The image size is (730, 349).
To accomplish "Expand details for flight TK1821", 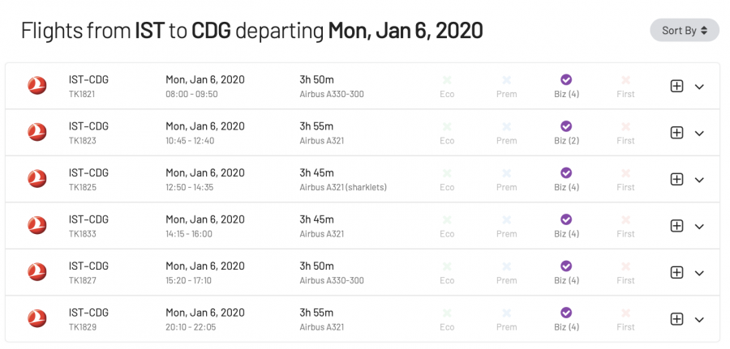I will point(699,87).
